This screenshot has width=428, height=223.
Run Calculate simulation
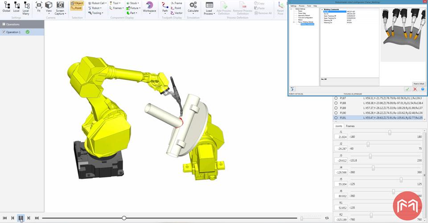(193, 8)
